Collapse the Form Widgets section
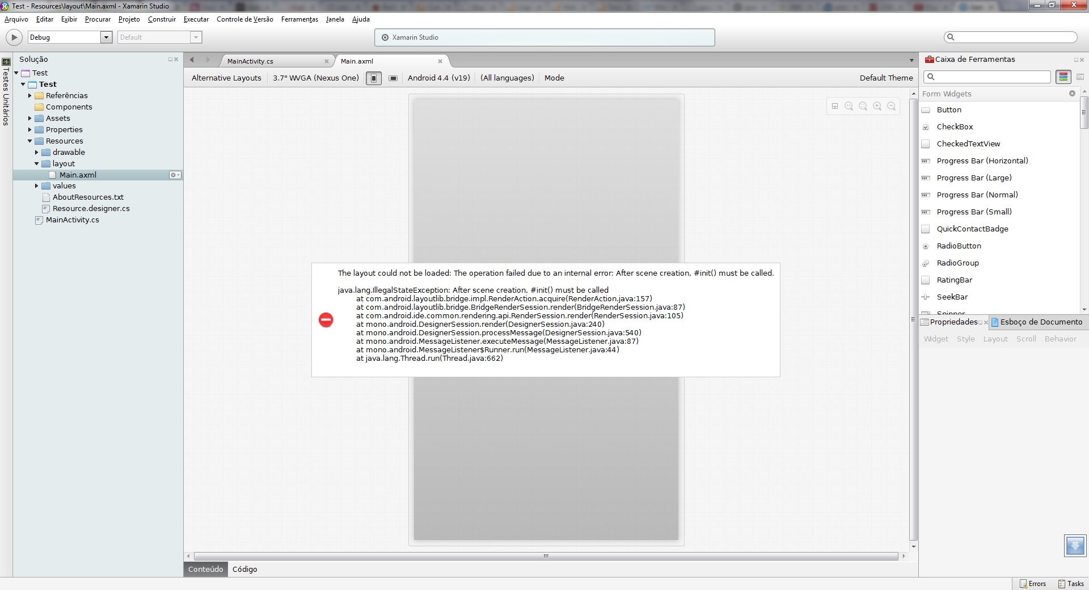 click(x=1072, y=94)
